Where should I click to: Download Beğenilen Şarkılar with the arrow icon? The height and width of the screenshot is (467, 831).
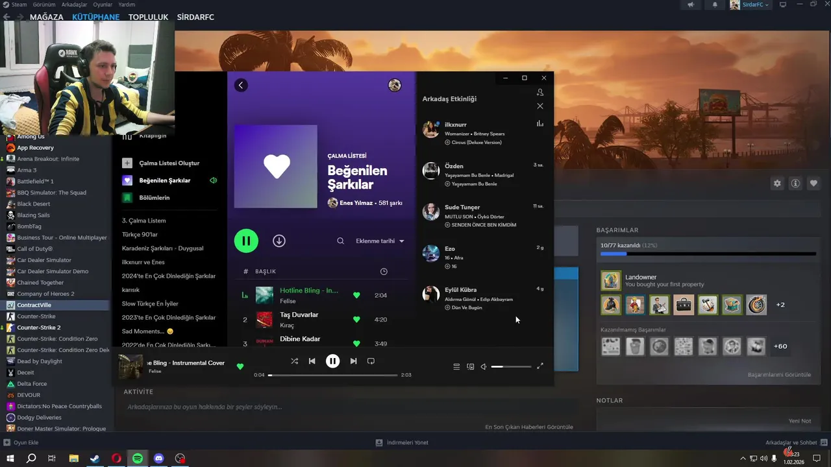coord(279,241)
